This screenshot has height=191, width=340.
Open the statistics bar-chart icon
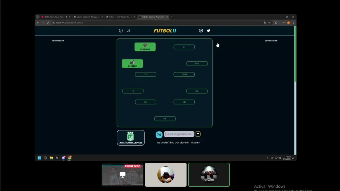click(x=129, y=31)
